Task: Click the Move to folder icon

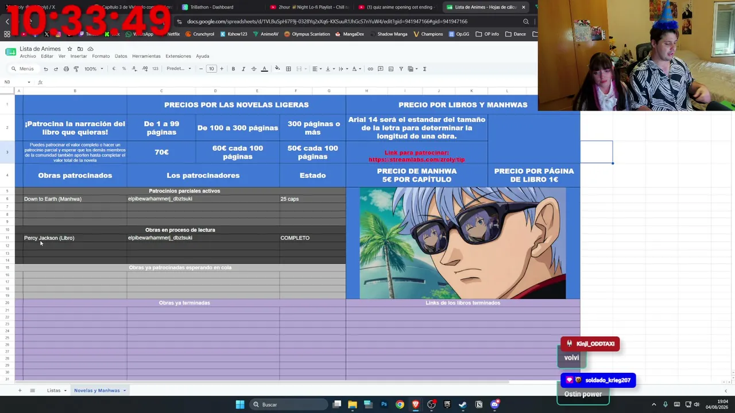Action: coord(80,49)
